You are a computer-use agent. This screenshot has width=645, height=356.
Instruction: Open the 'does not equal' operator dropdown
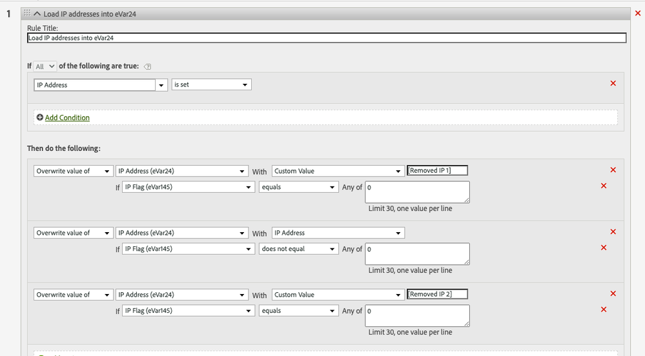pyautogui.click(x=298, y=249)
